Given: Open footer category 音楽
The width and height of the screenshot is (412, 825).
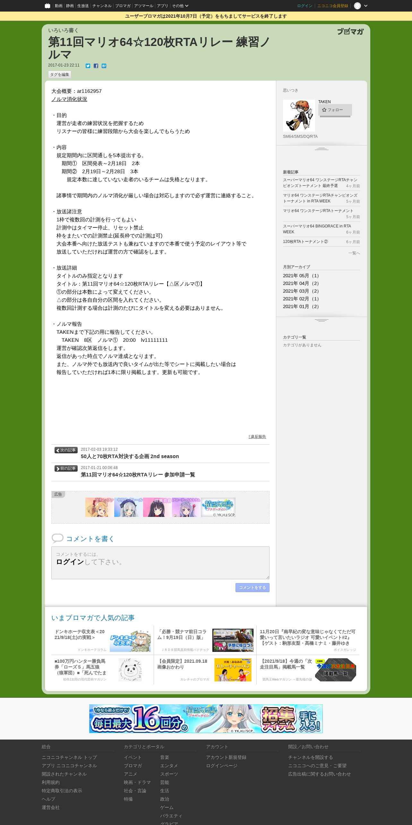Looking at the screenshot, I should click(165, 757).
